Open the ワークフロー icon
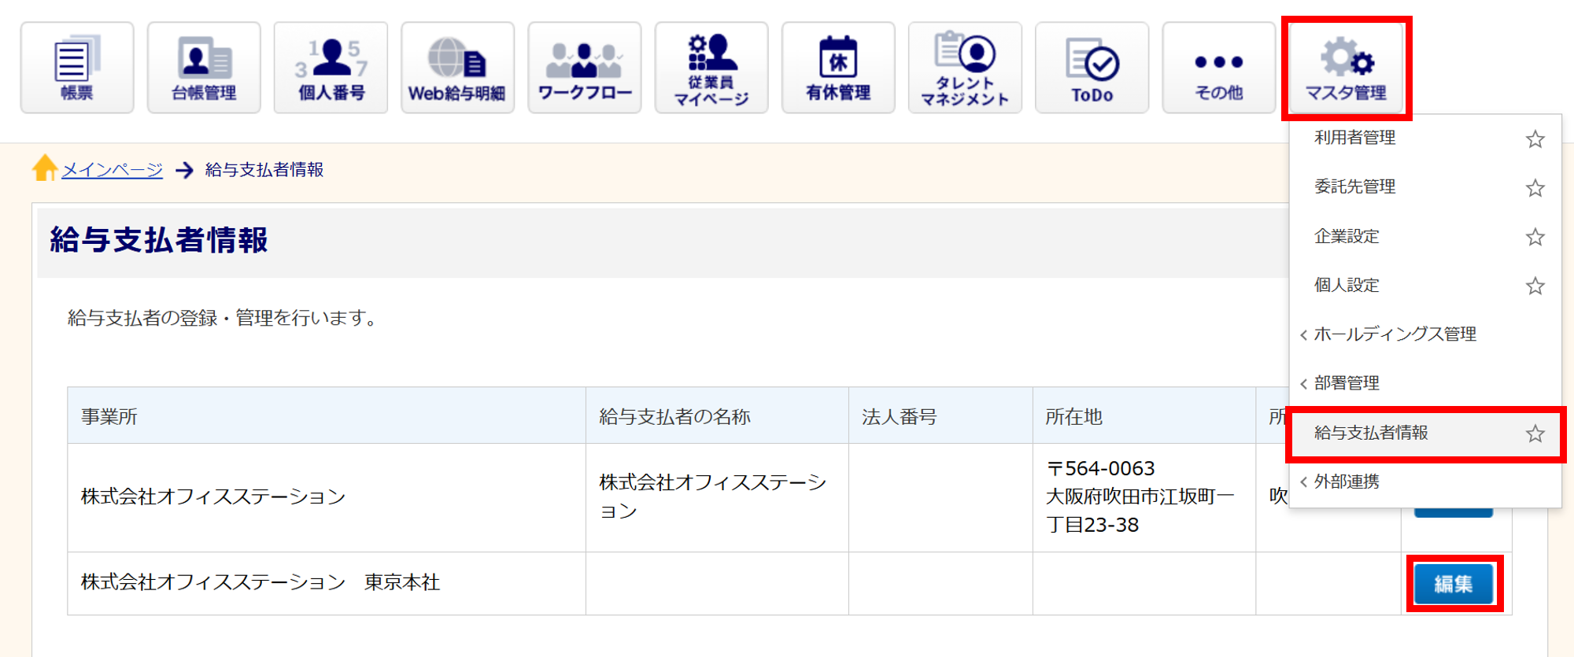This screenshot has height=657, width=1574. [x=585, y=68]
